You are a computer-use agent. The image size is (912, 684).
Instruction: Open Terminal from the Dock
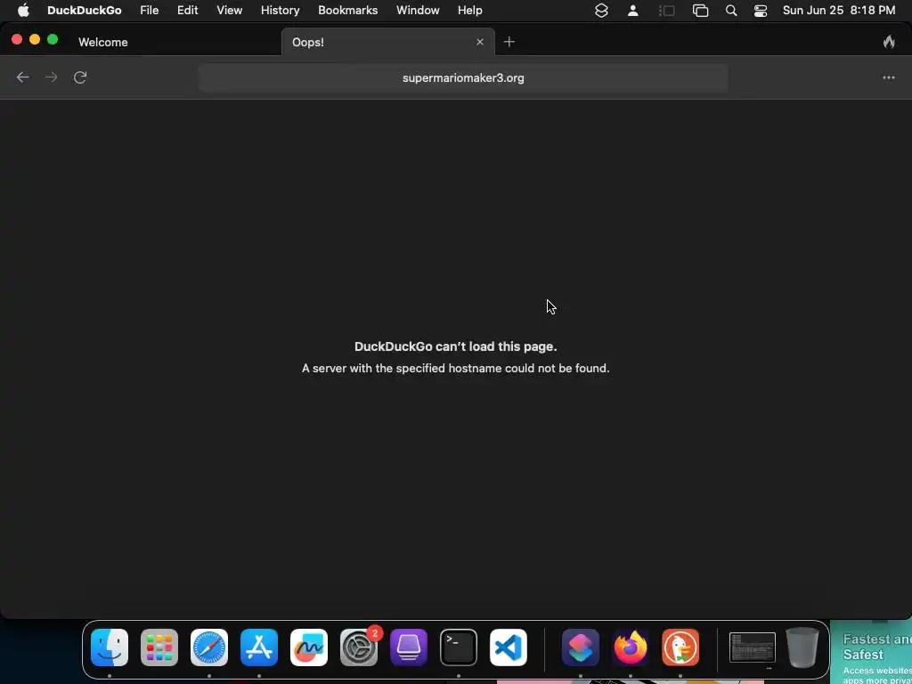[459, 647]
